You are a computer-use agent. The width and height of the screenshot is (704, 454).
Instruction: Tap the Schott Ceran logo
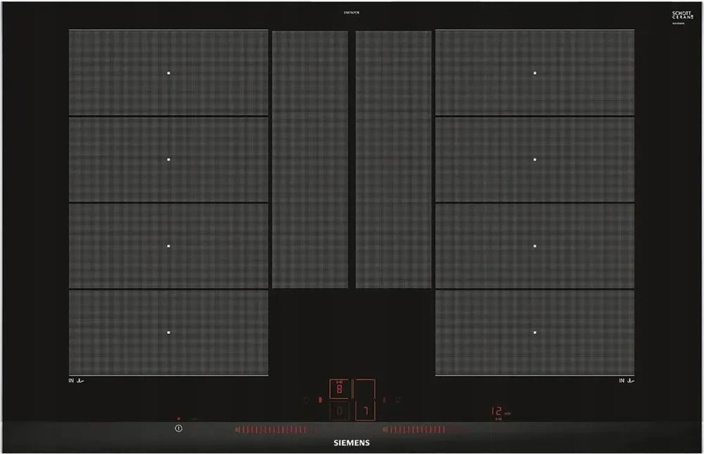(682, 17)
